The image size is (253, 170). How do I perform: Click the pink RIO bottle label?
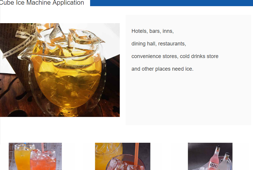[x=213, y=166]
